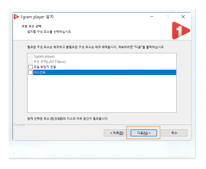Screen dimensions: 206x169
Task: Select the 시스인포 list row label
Action: (x=105, y=72)
